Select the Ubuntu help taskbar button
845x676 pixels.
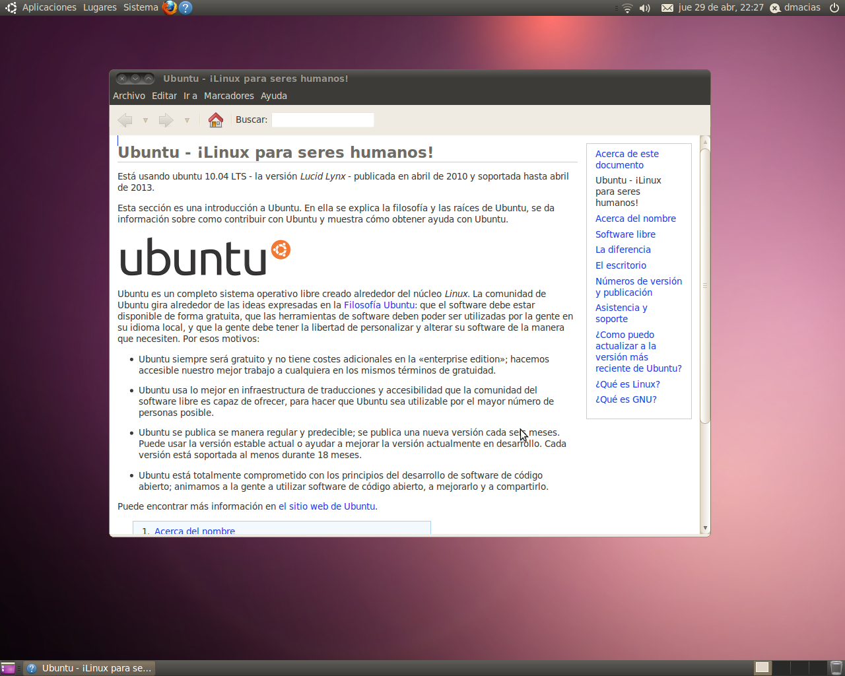(90, 668)
